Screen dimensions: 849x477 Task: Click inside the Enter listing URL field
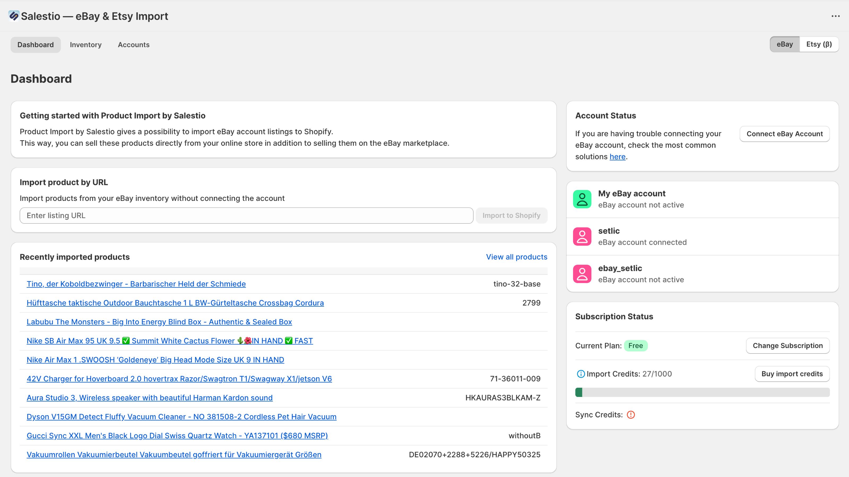point(246,215)
